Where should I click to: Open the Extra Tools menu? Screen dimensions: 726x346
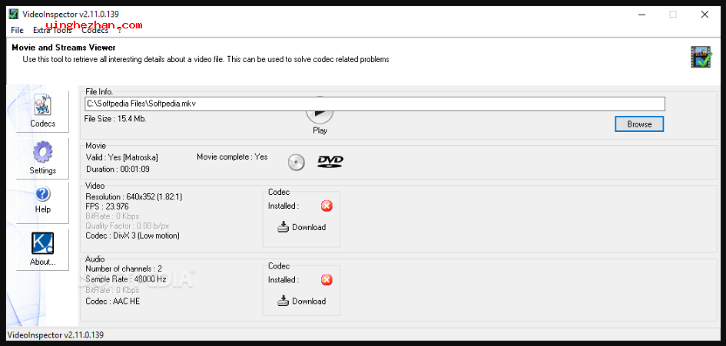[52, 30]
